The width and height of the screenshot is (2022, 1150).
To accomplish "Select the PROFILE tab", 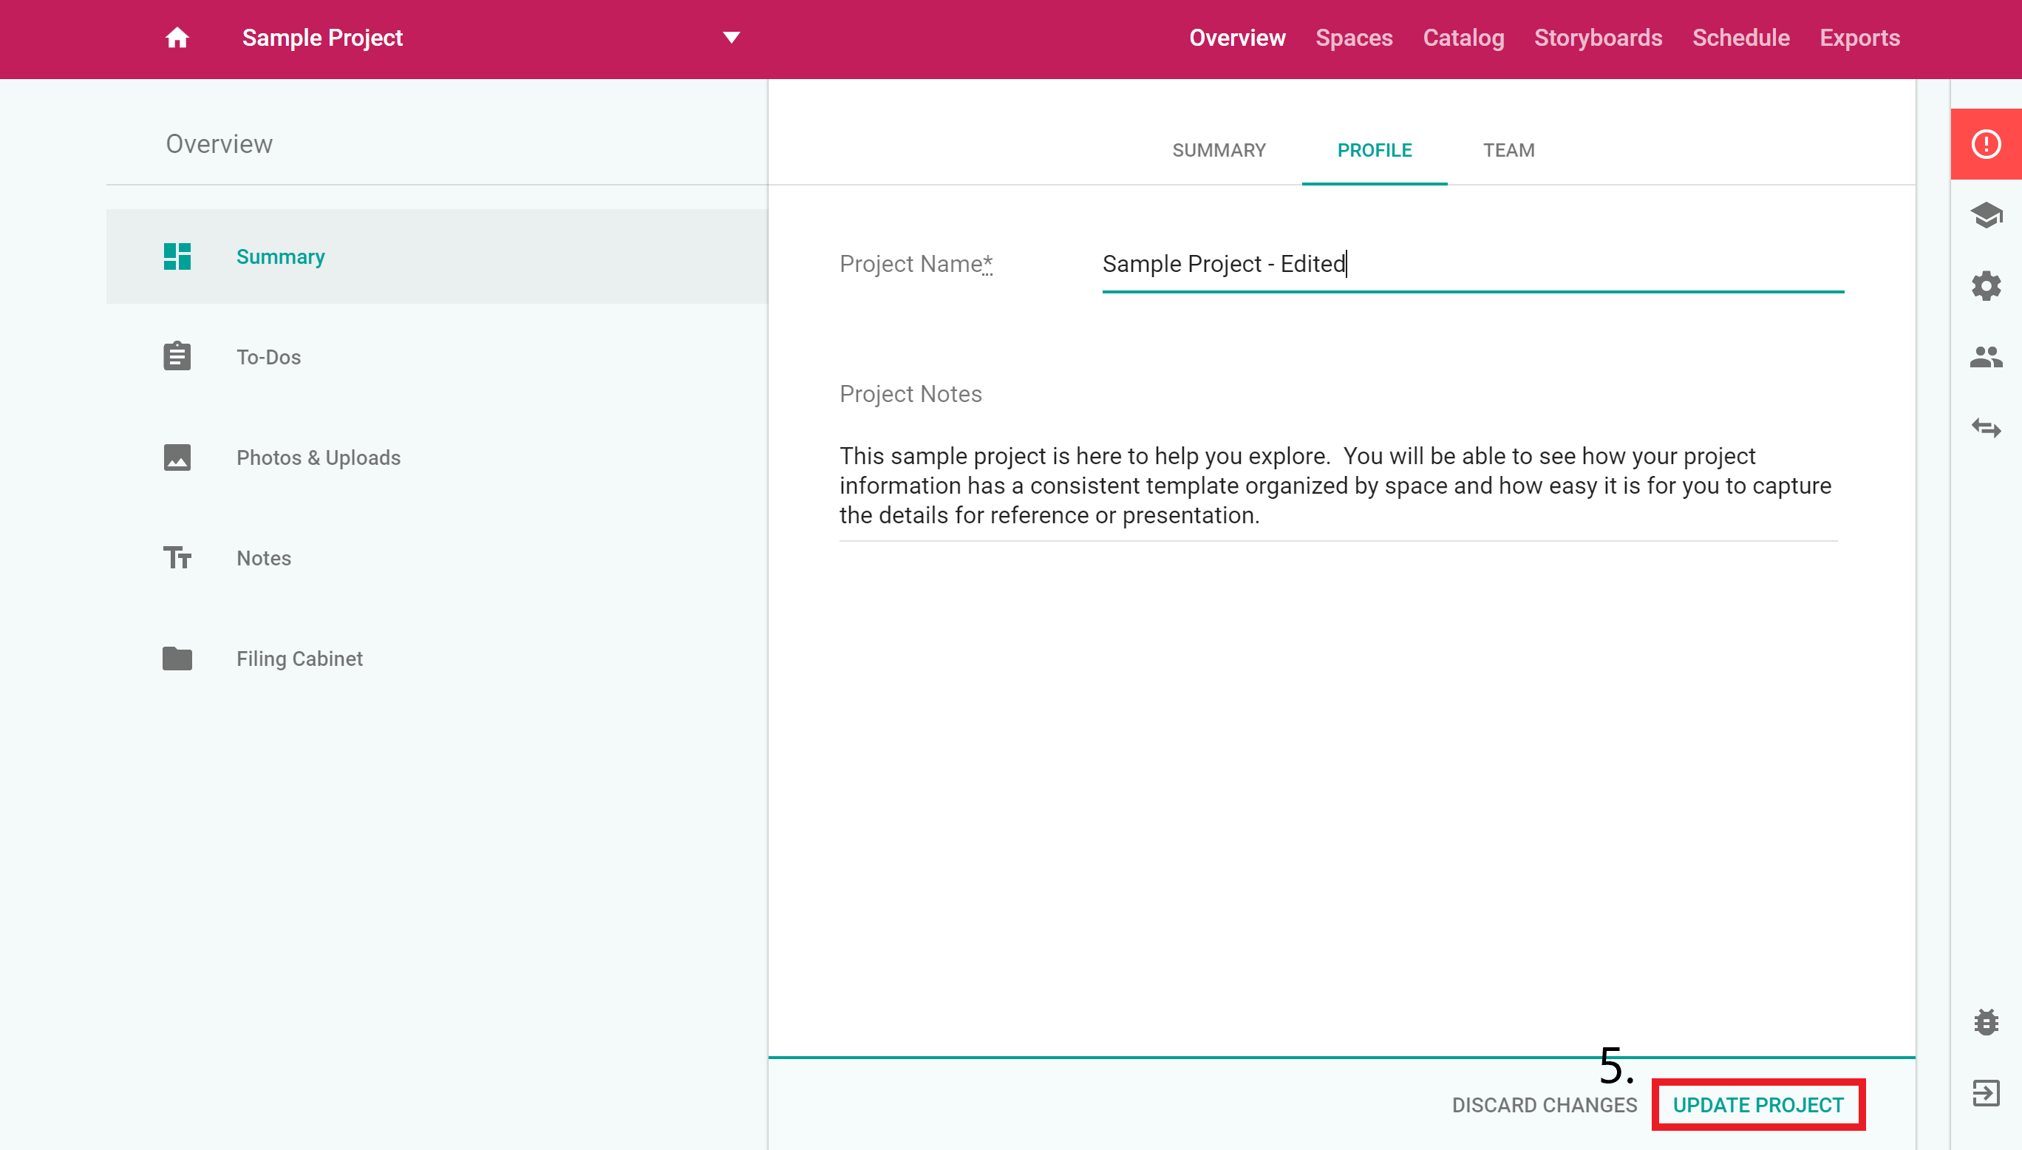I will [1374, 150].
